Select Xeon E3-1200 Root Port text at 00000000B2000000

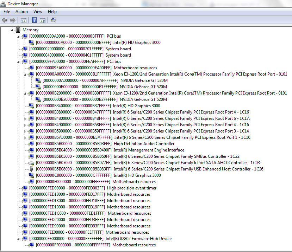click(200, 93)
